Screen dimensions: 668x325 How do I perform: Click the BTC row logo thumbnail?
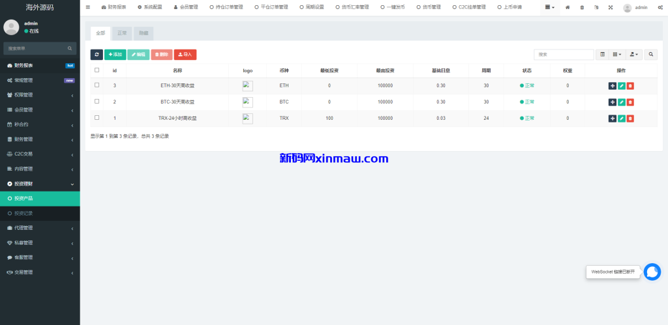247,102
